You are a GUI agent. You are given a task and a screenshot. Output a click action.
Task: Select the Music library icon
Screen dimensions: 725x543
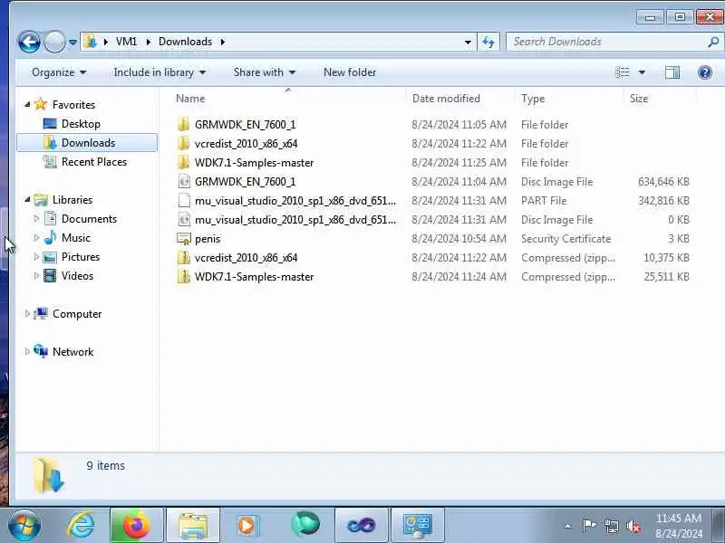tap(50, 237)
